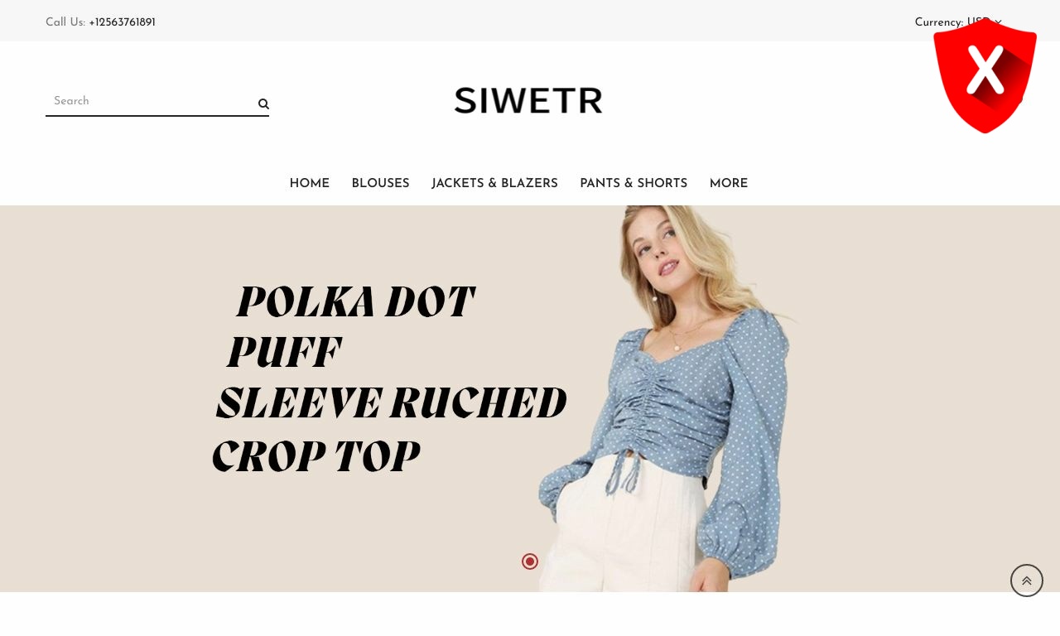Open the PANTS & SHORTS category
This screenshot has height=636, width=1060.
(x=634, y=184)
